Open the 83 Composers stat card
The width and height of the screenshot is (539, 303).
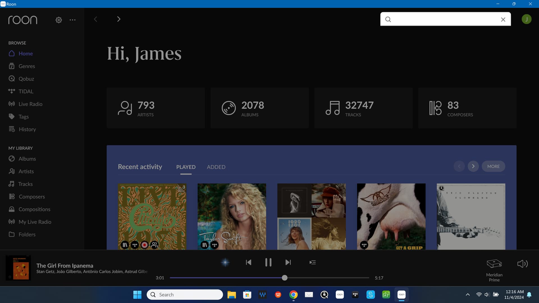pos(467,108)
